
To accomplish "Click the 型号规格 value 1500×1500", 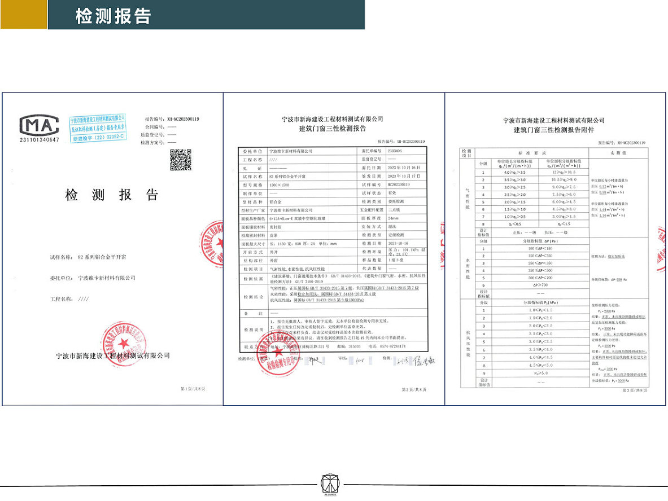I will (x=279, y=185).
